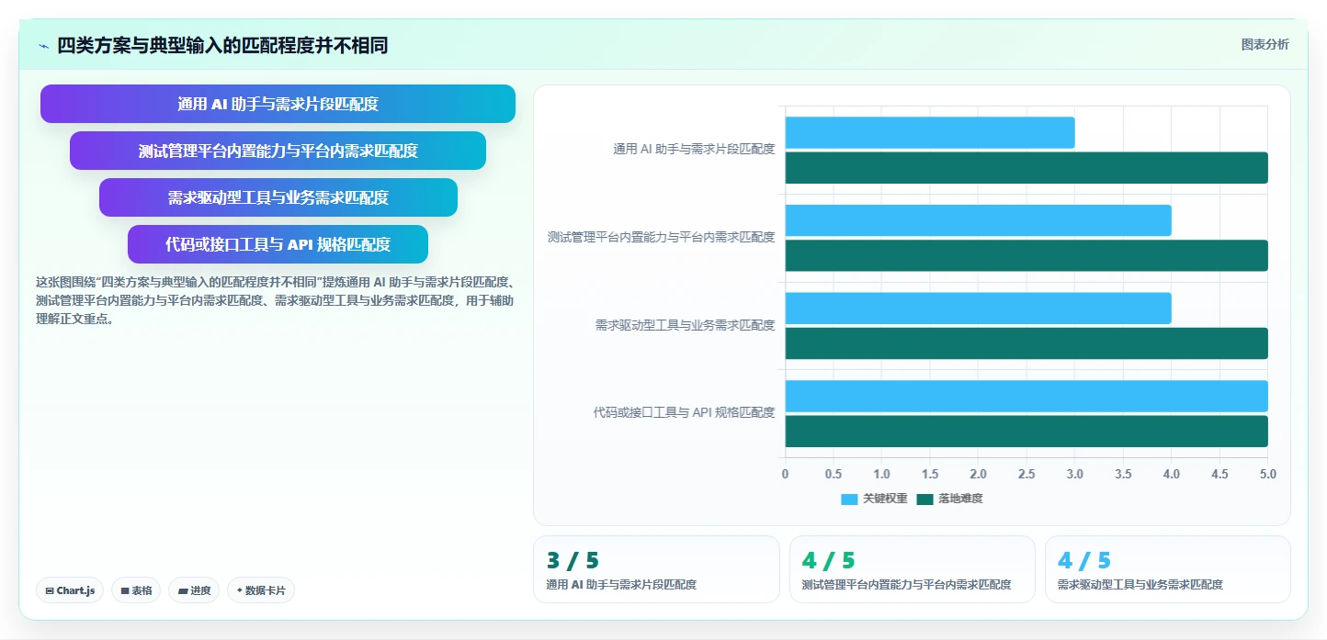Click the x-axis tick value 5.0
1327x640 pixels.
coord(1268,474)
